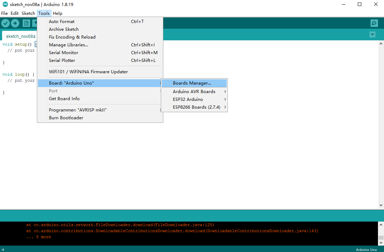Open the Help menu
The width and height of the screenshot is (384, 252).
point(57,13)
